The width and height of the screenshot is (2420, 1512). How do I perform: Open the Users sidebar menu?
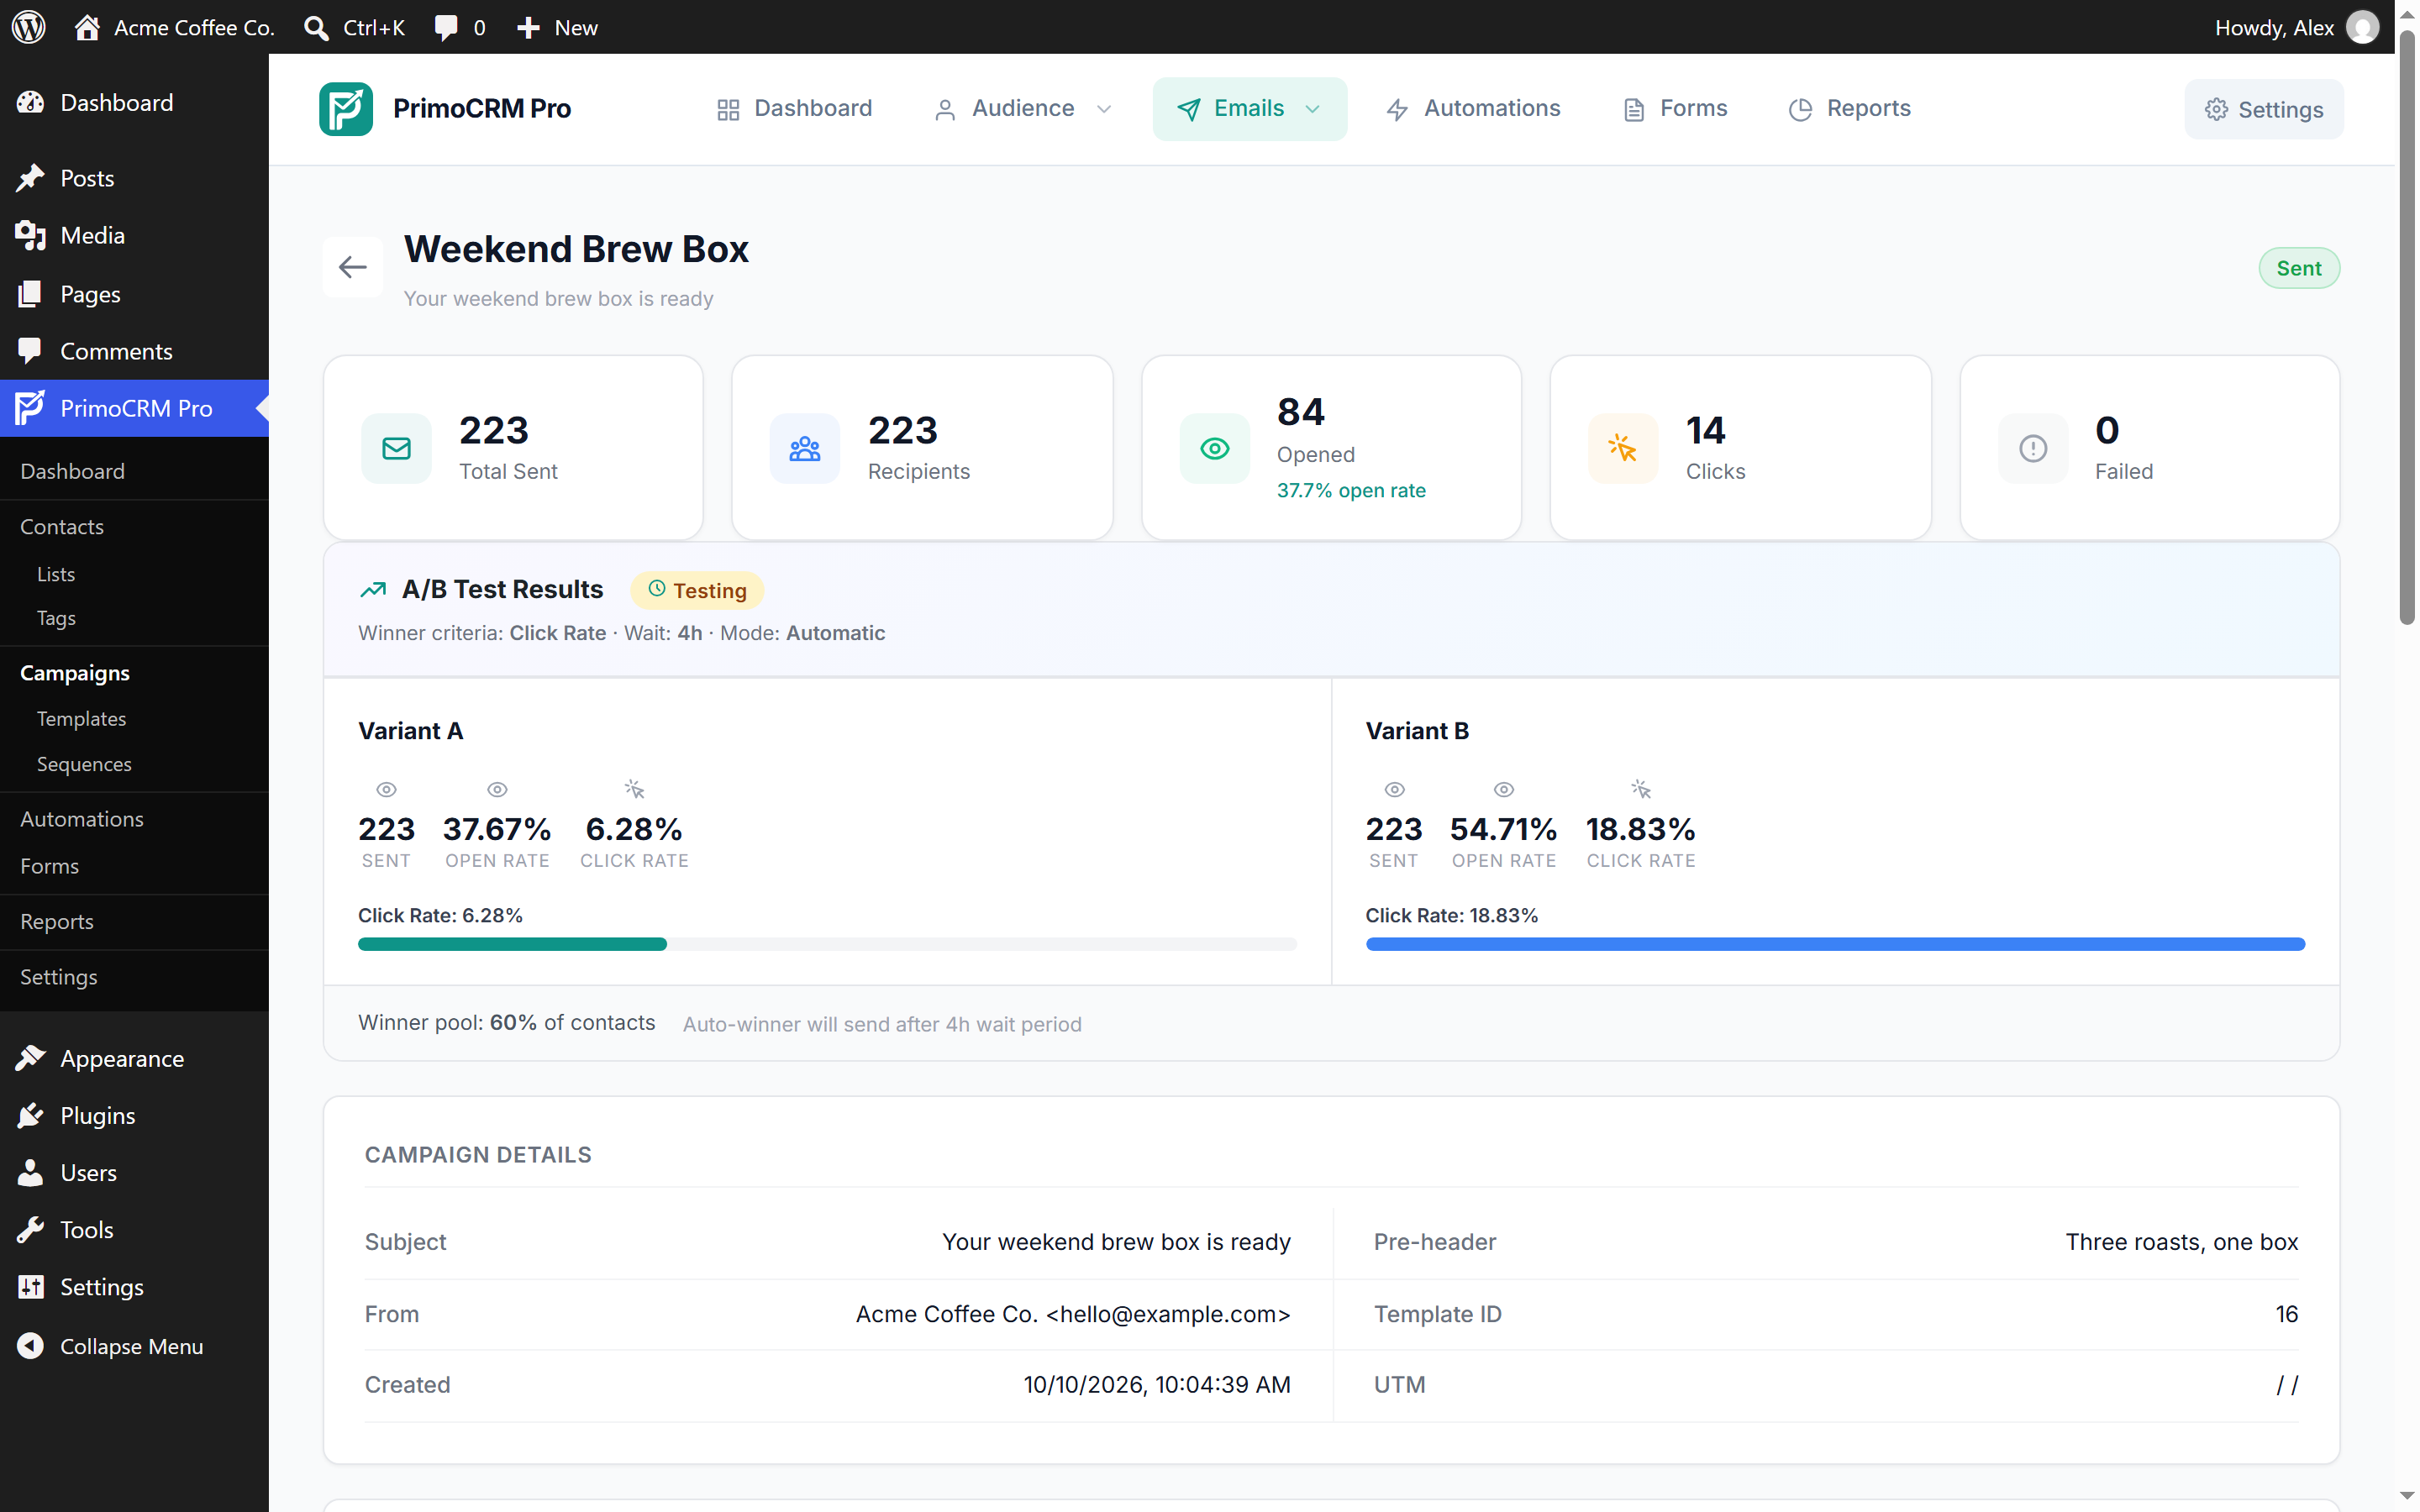pyautogui.click(x=134, y=1172)
